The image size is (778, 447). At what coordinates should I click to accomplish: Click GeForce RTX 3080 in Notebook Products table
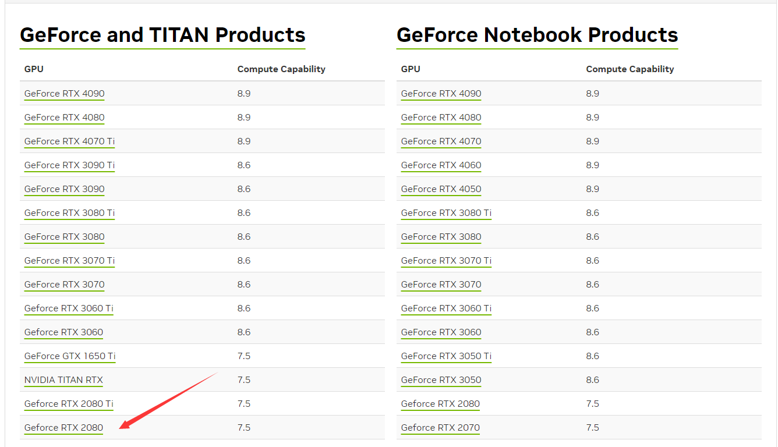441,237
